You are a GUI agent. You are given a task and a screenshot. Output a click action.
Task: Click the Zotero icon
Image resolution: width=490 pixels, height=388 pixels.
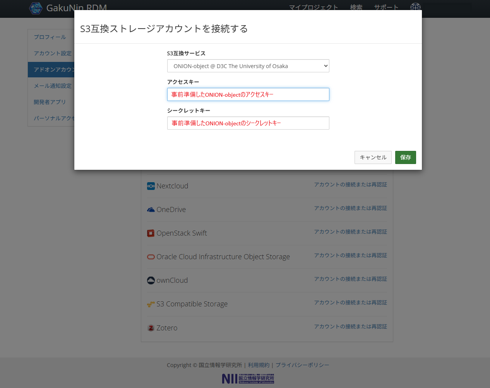[151, 328]
